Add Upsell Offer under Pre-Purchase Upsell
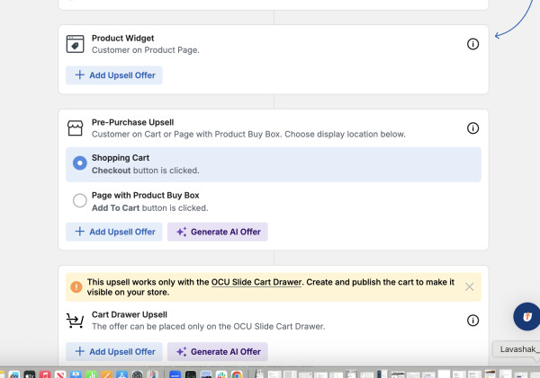The image size is (540, 378). pos(114,232)
